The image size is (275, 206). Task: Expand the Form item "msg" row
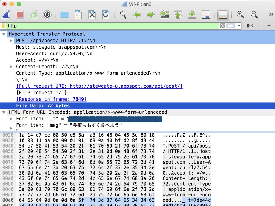coord(11,128)
